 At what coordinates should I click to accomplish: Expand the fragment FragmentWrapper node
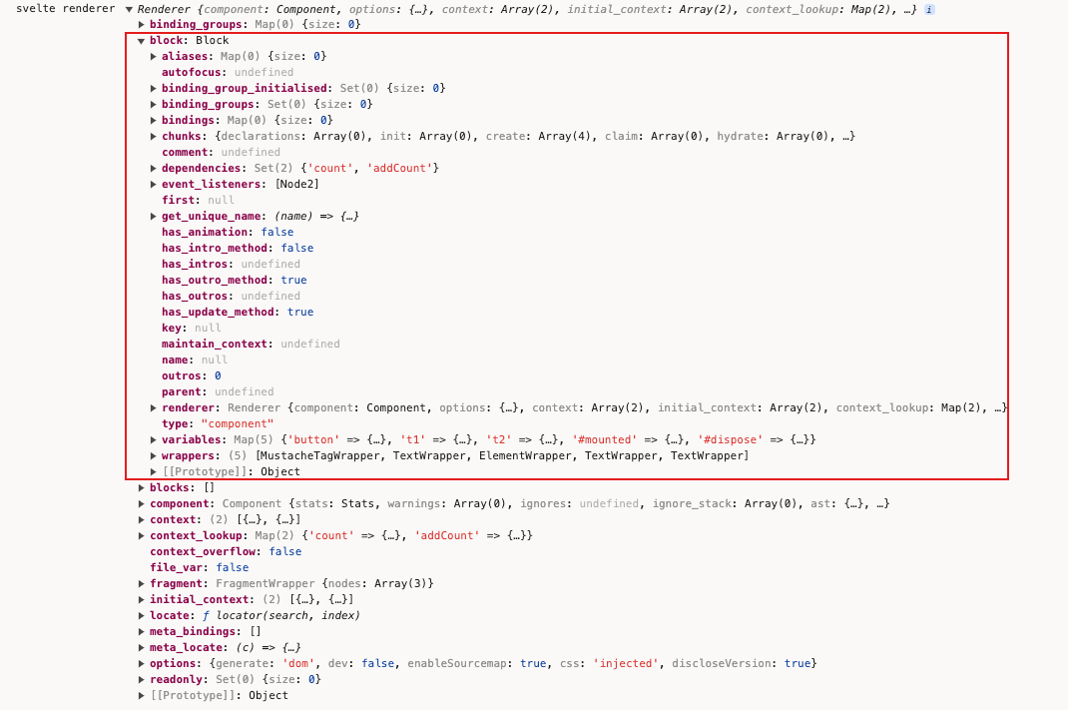pos(142,584)
